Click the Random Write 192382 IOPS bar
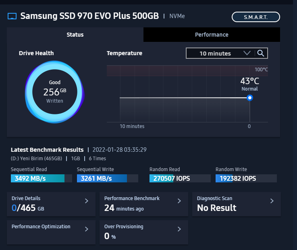 click(x=246, y=178)
